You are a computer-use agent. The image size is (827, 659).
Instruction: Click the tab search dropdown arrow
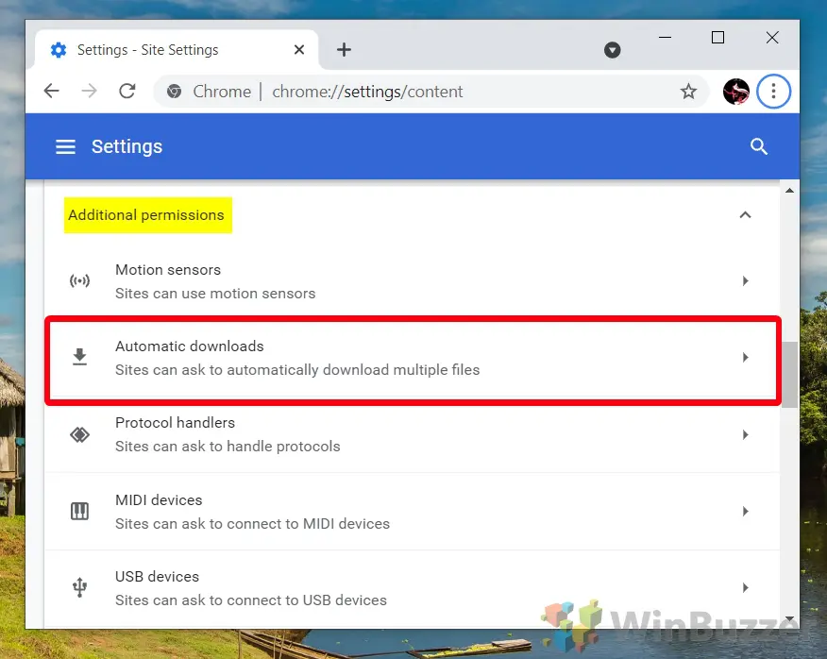(613, 50)
